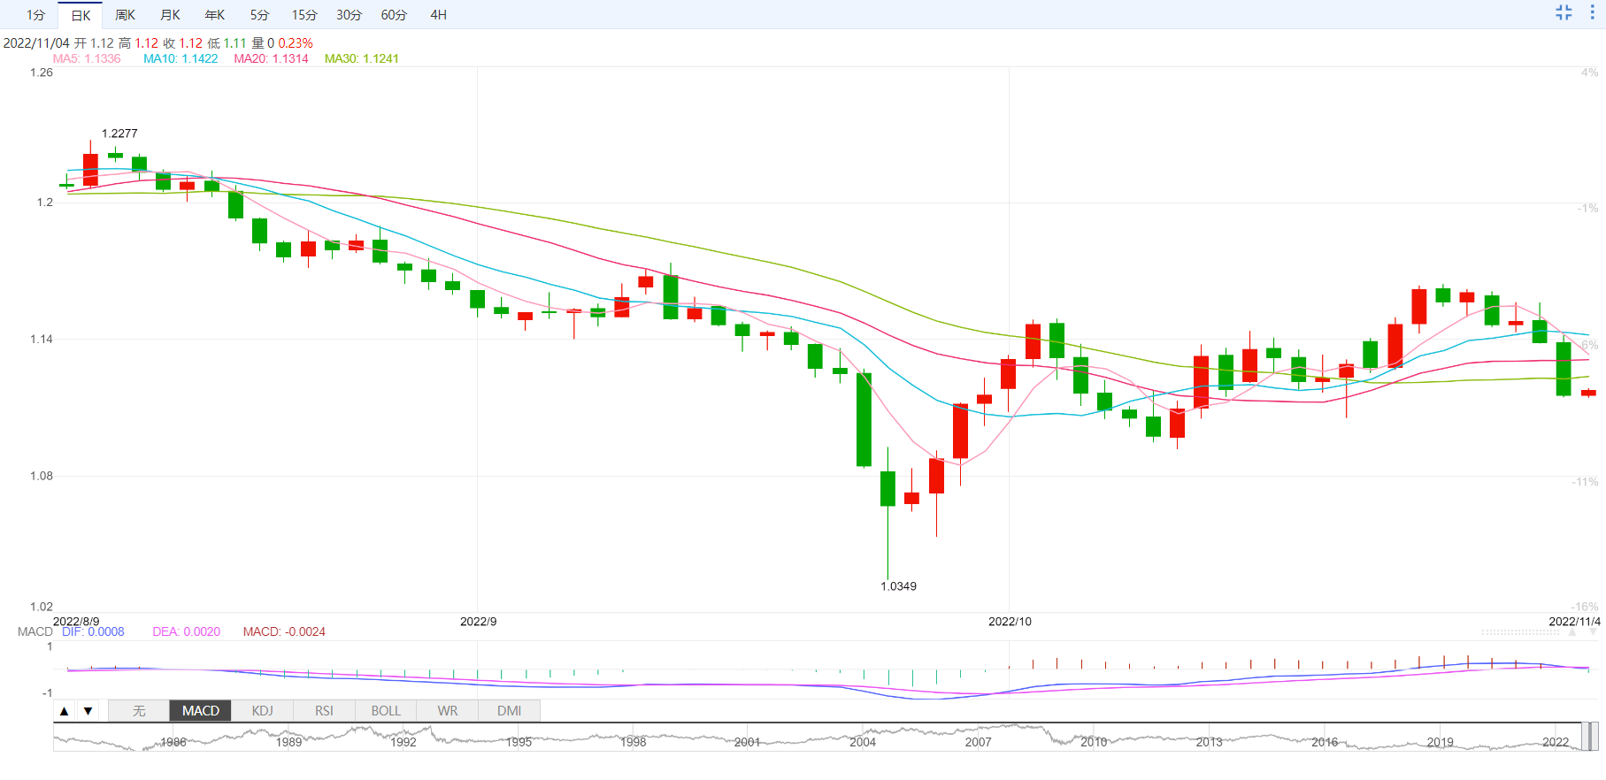The image size is (1606, 780).
Task: Open the 15分 interval tab
Action: pos(304,15)
